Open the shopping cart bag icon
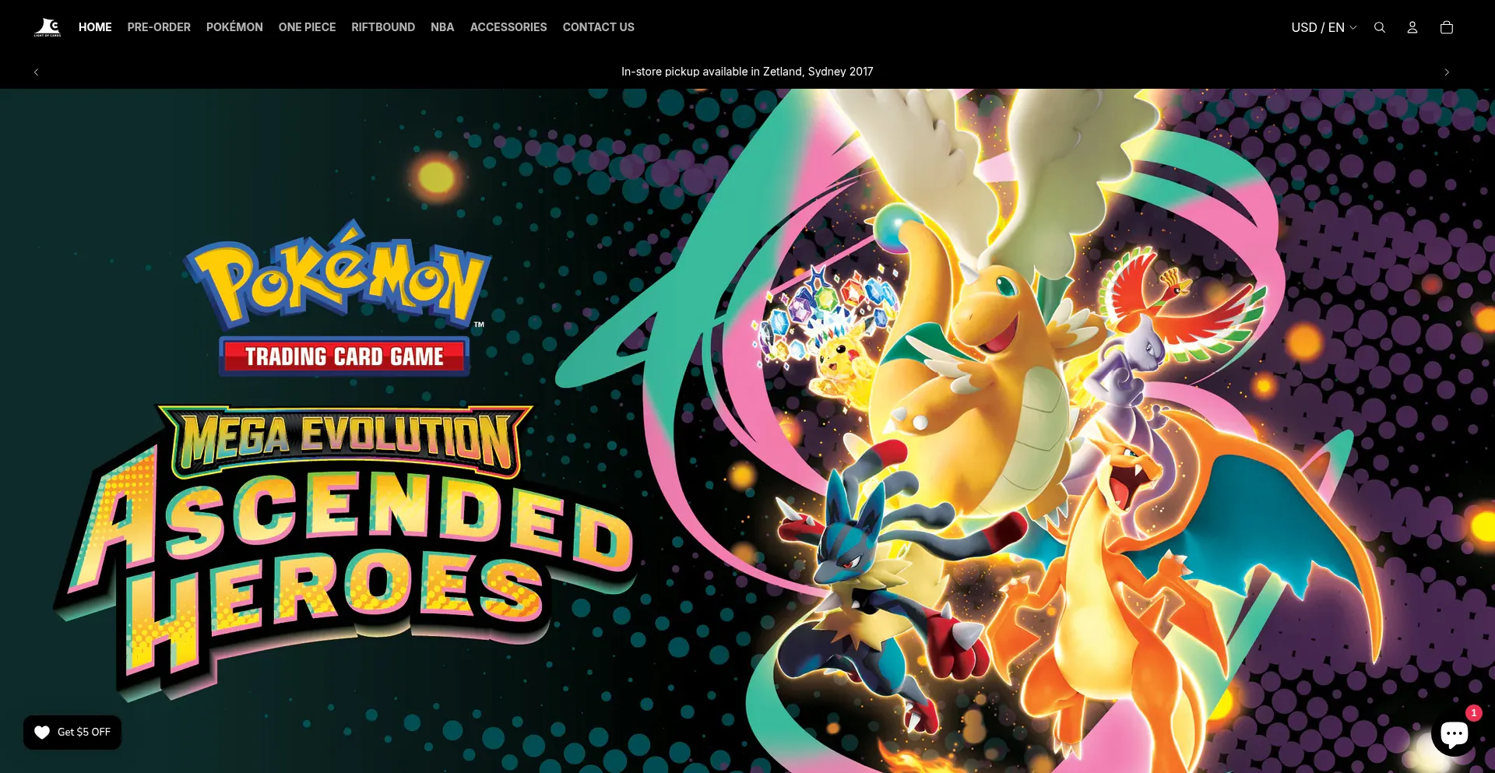This screenshot has height=773, width=1495. [1447, 27]
